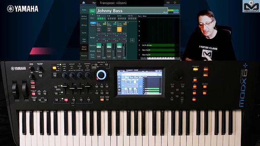The image size is (260, 146).
Task: Turn off the highlighted Arp on Part 3
Action: pyautogui.click(x=119, y=30)
